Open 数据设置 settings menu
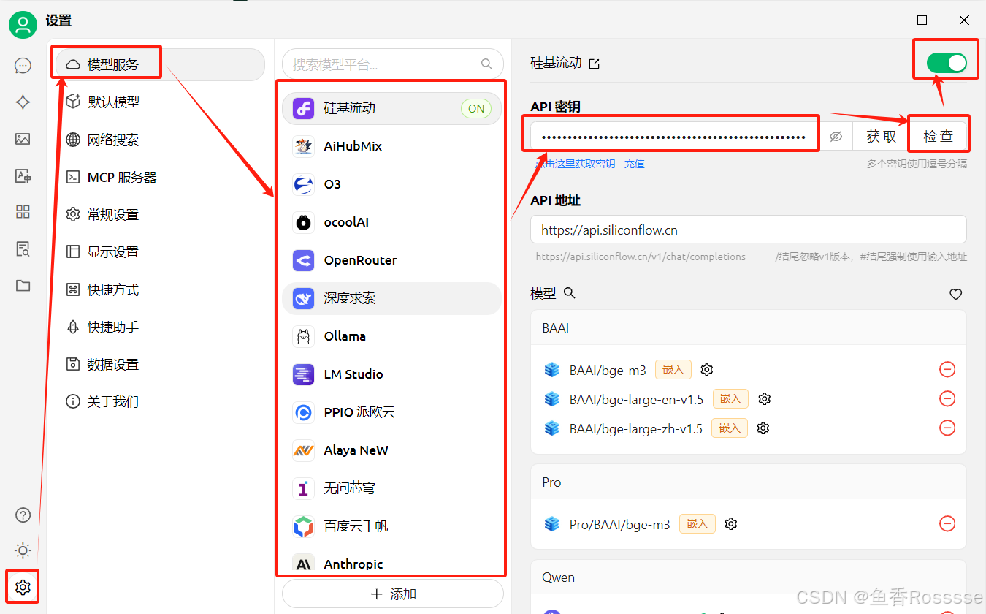The width and height of the screenshot is (986, 614). pyautogui.click(x=159, y=365)
